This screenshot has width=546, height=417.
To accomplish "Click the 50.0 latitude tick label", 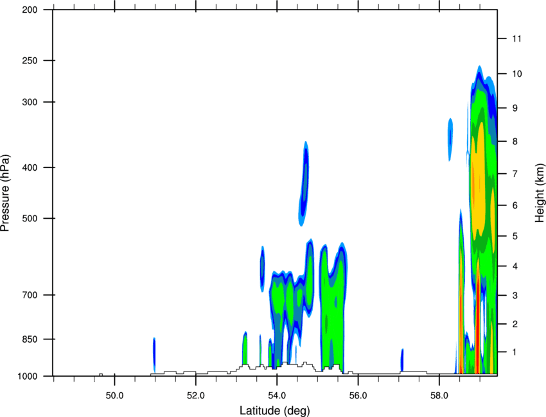I will tap(114, 396).
